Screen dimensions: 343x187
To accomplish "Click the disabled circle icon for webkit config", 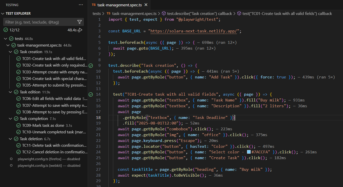I will [11, 165].
